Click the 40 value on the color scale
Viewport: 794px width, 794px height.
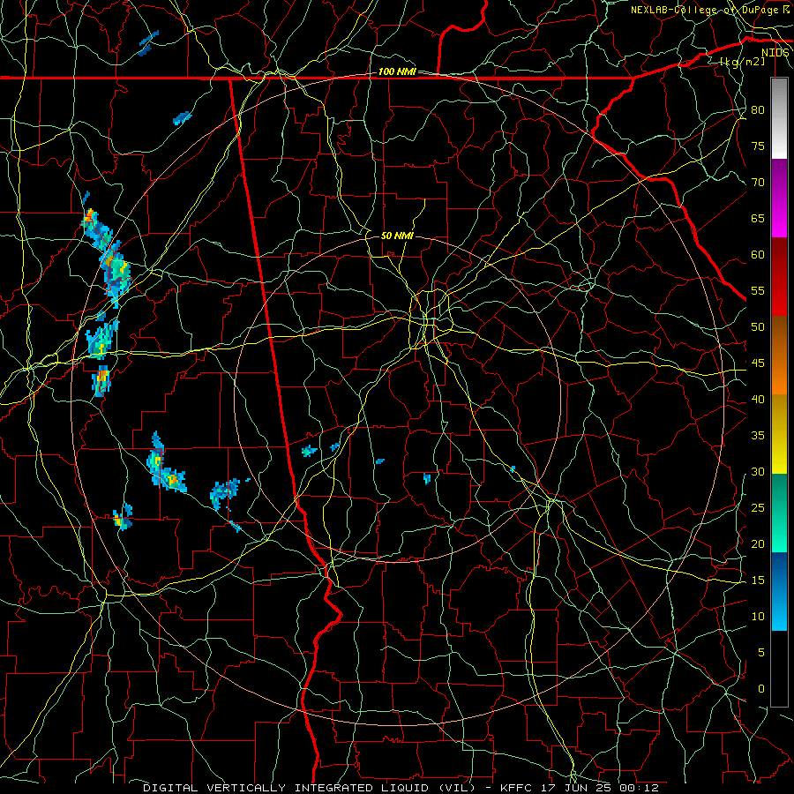tap(758, 400)
